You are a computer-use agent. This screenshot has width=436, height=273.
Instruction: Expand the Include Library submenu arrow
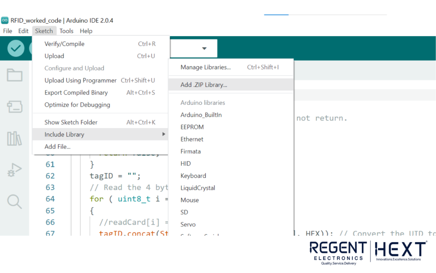(x=163, y=134)
